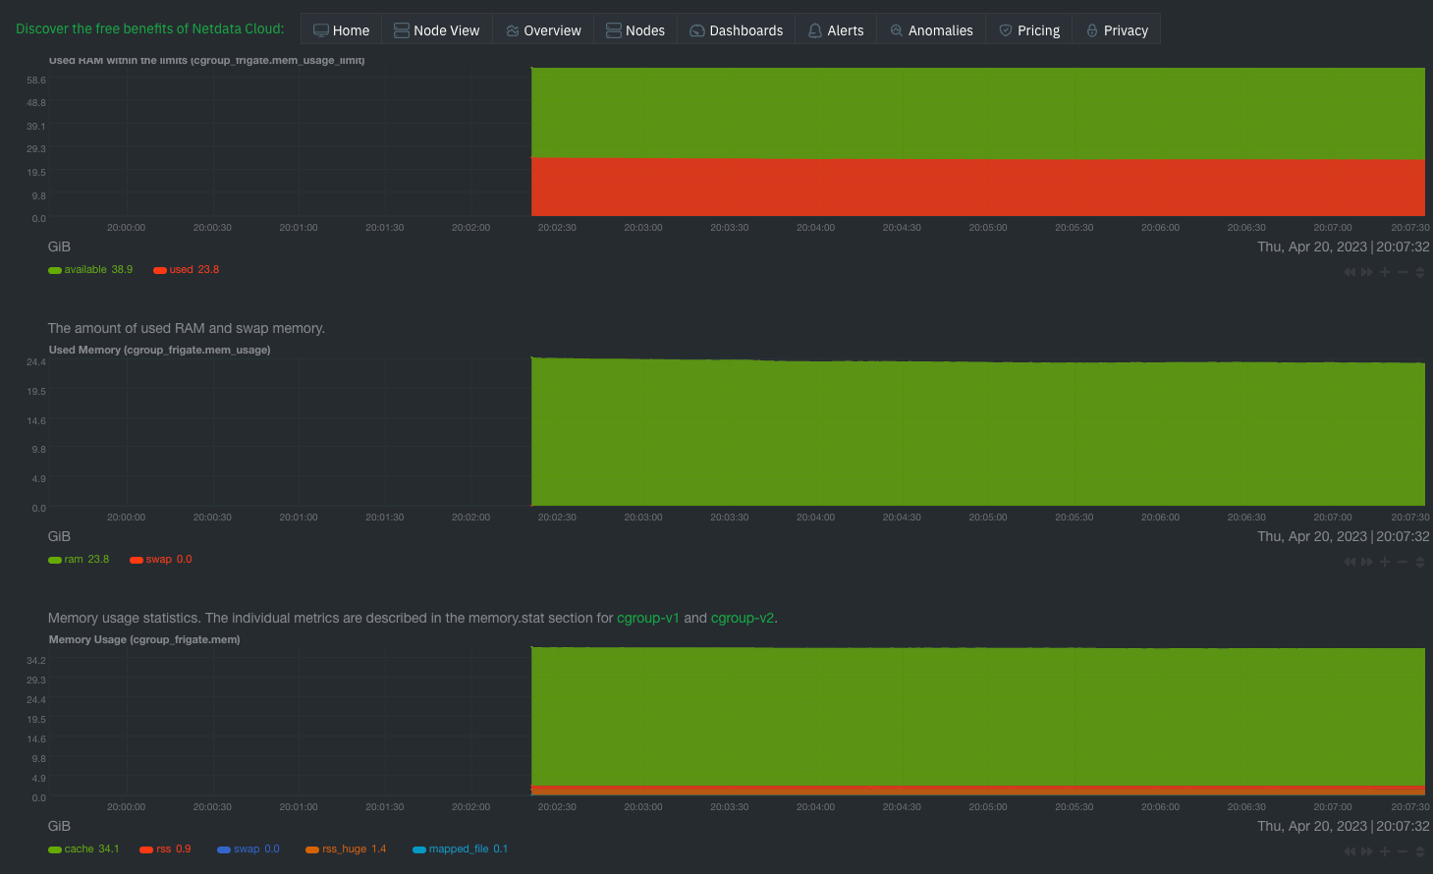Pan left on the Used Memory chart

coord(1350,562)
